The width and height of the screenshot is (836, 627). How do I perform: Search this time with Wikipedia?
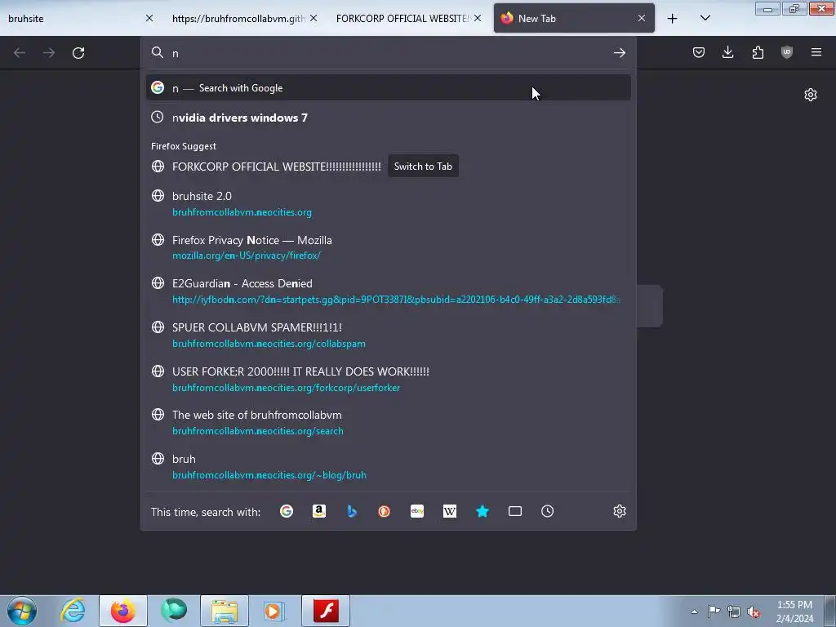pyautogui.click(x=450, y=511)
